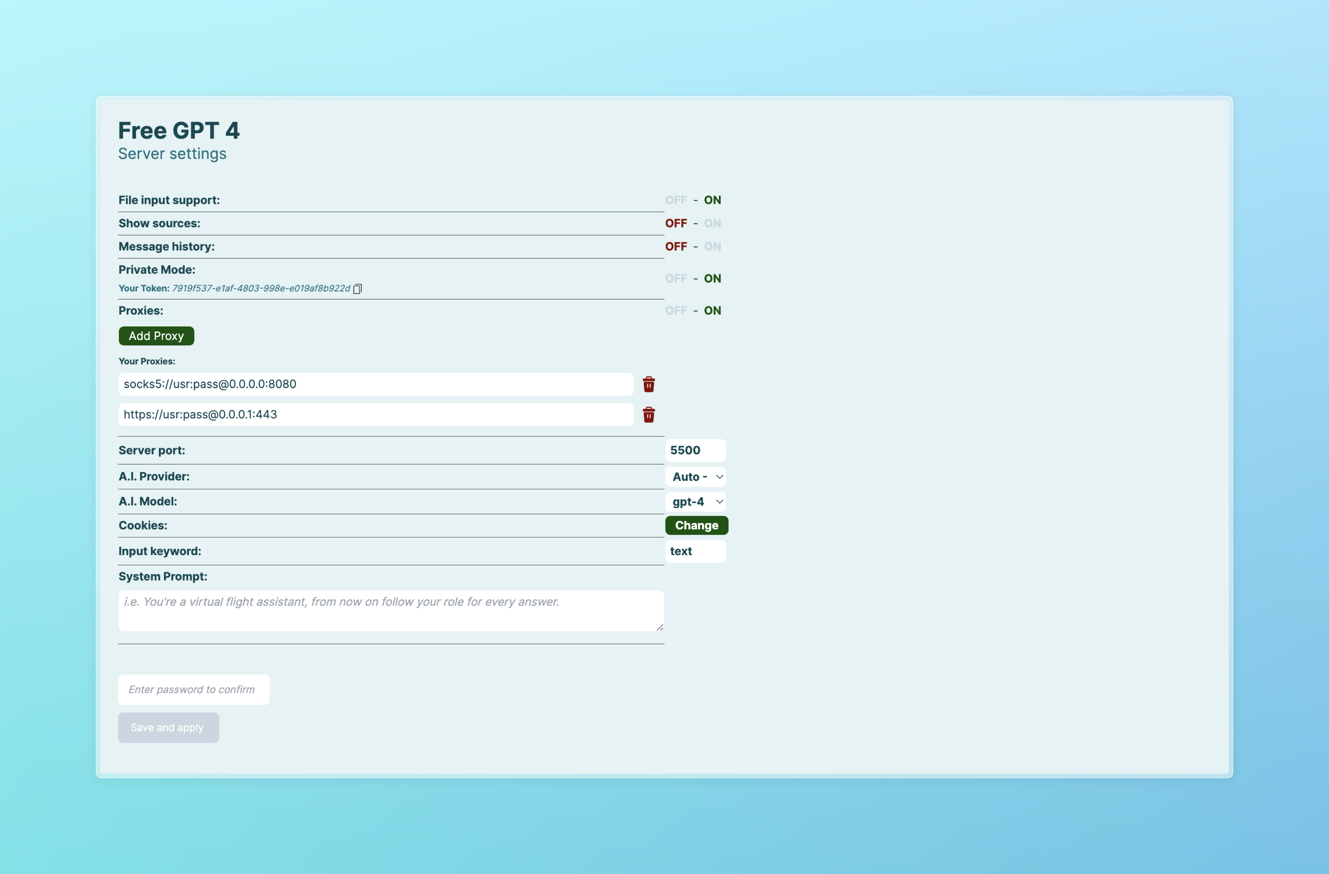Disable Proxies with OFF option
This screenshot has width=1329, height=874.
click(676, 311)
